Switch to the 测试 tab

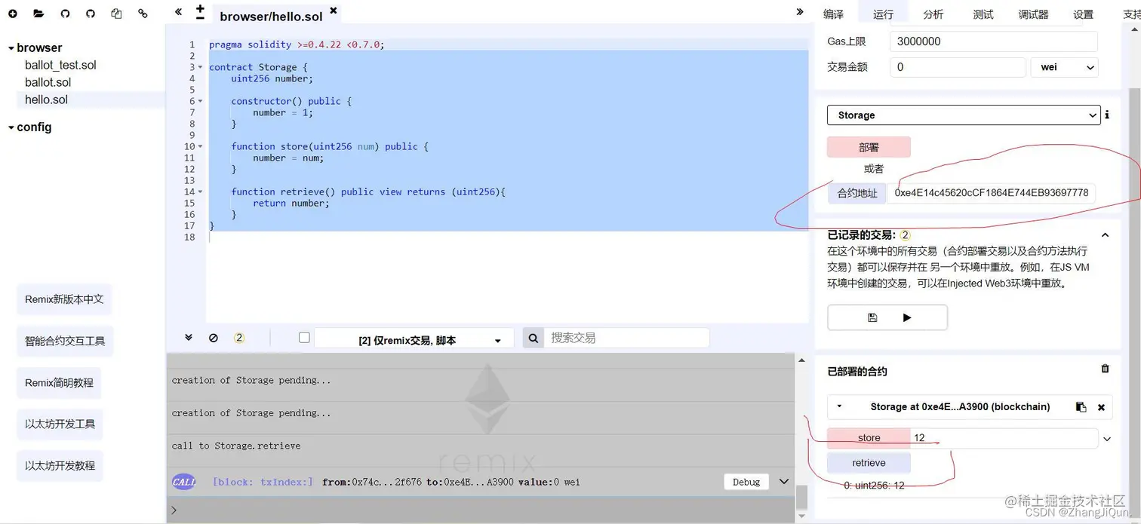983,14
